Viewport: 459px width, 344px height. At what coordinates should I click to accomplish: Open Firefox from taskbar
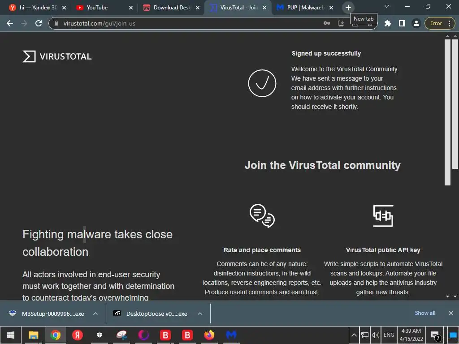coord(209,335)
